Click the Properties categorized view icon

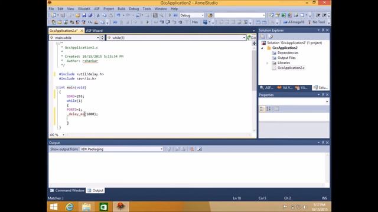pyautogui.click(x=262, y=109)
